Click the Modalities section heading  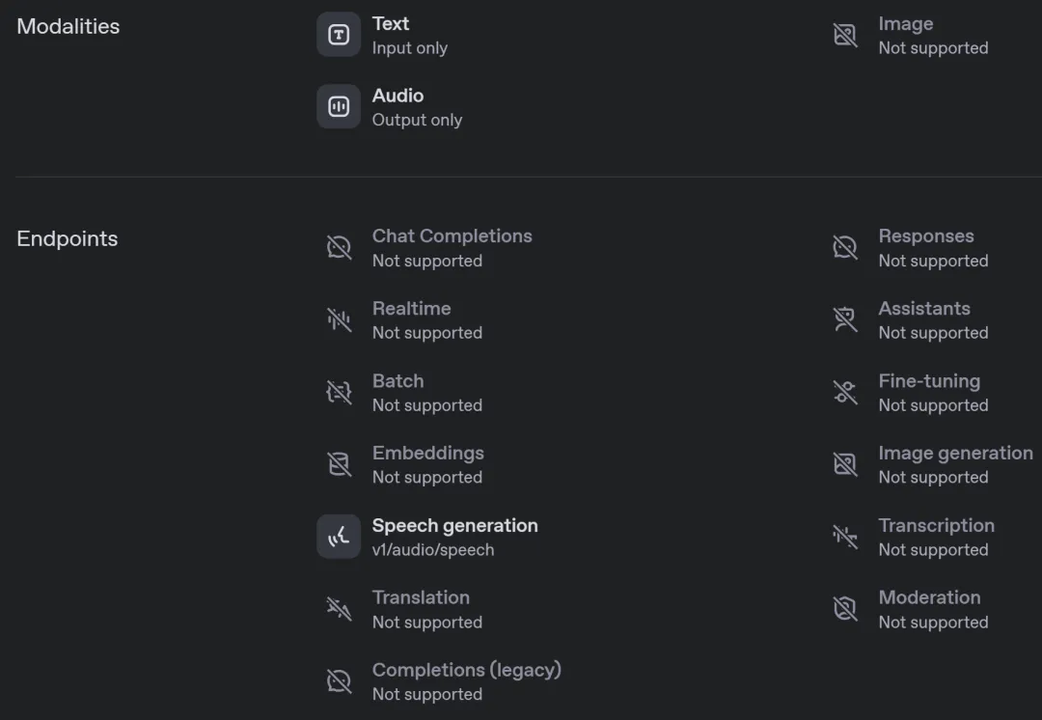[69, 27]
